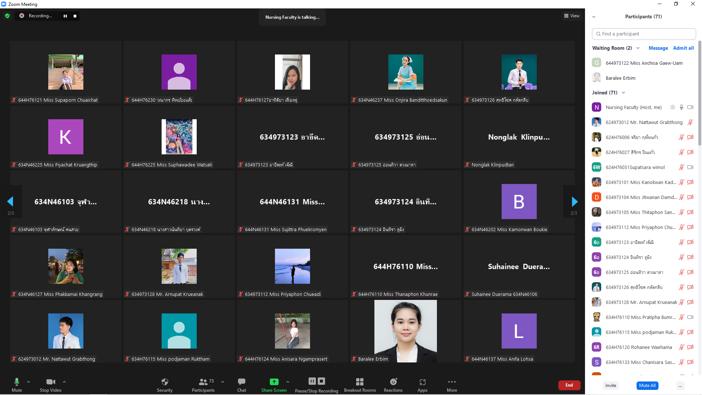Screen dimensions: 702x395
Task: Click the green encryption shield icon
Action: (7, 16)
